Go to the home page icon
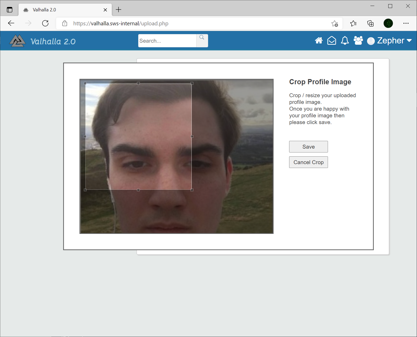 tap(319, 41)
